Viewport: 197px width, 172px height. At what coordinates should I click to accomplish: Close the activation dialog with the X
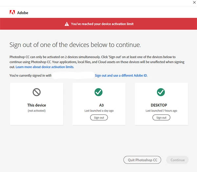tap(194, 2)
